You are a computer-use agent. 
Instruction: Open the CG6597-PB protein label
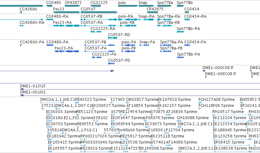[x=95, y=42]
